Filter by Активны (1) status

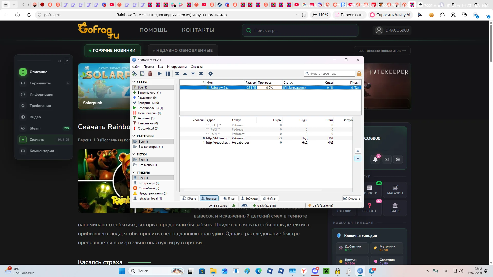(153, 118)
